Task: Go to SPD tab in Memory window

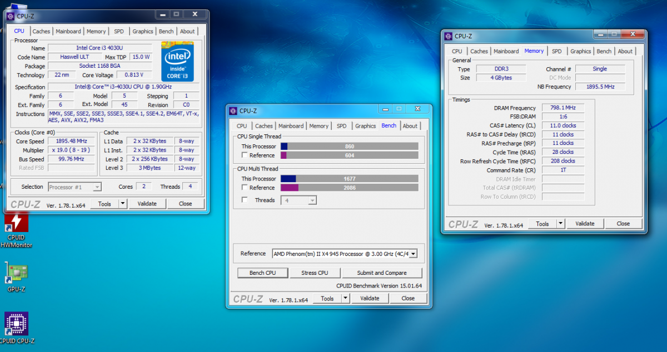Action: tap(557, 52)
